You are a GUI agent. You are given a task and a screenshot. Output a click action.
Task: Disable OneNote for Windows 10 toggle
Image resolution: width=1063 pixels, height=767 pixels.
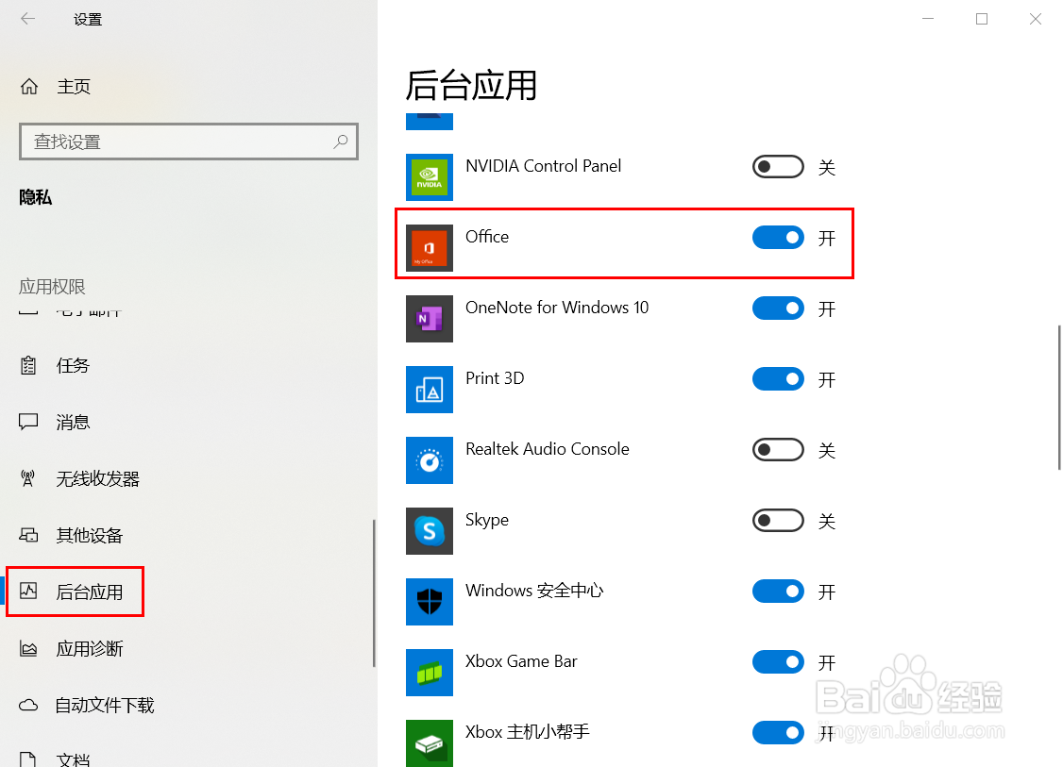click(778, 308)
